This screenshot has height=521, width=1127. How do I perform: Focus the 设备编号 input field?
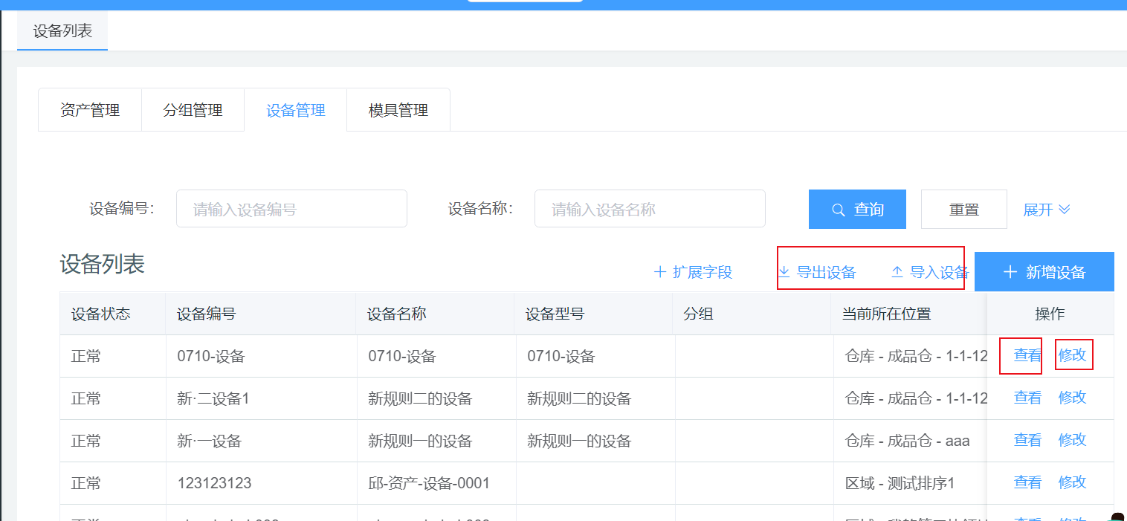pos(291,209)
